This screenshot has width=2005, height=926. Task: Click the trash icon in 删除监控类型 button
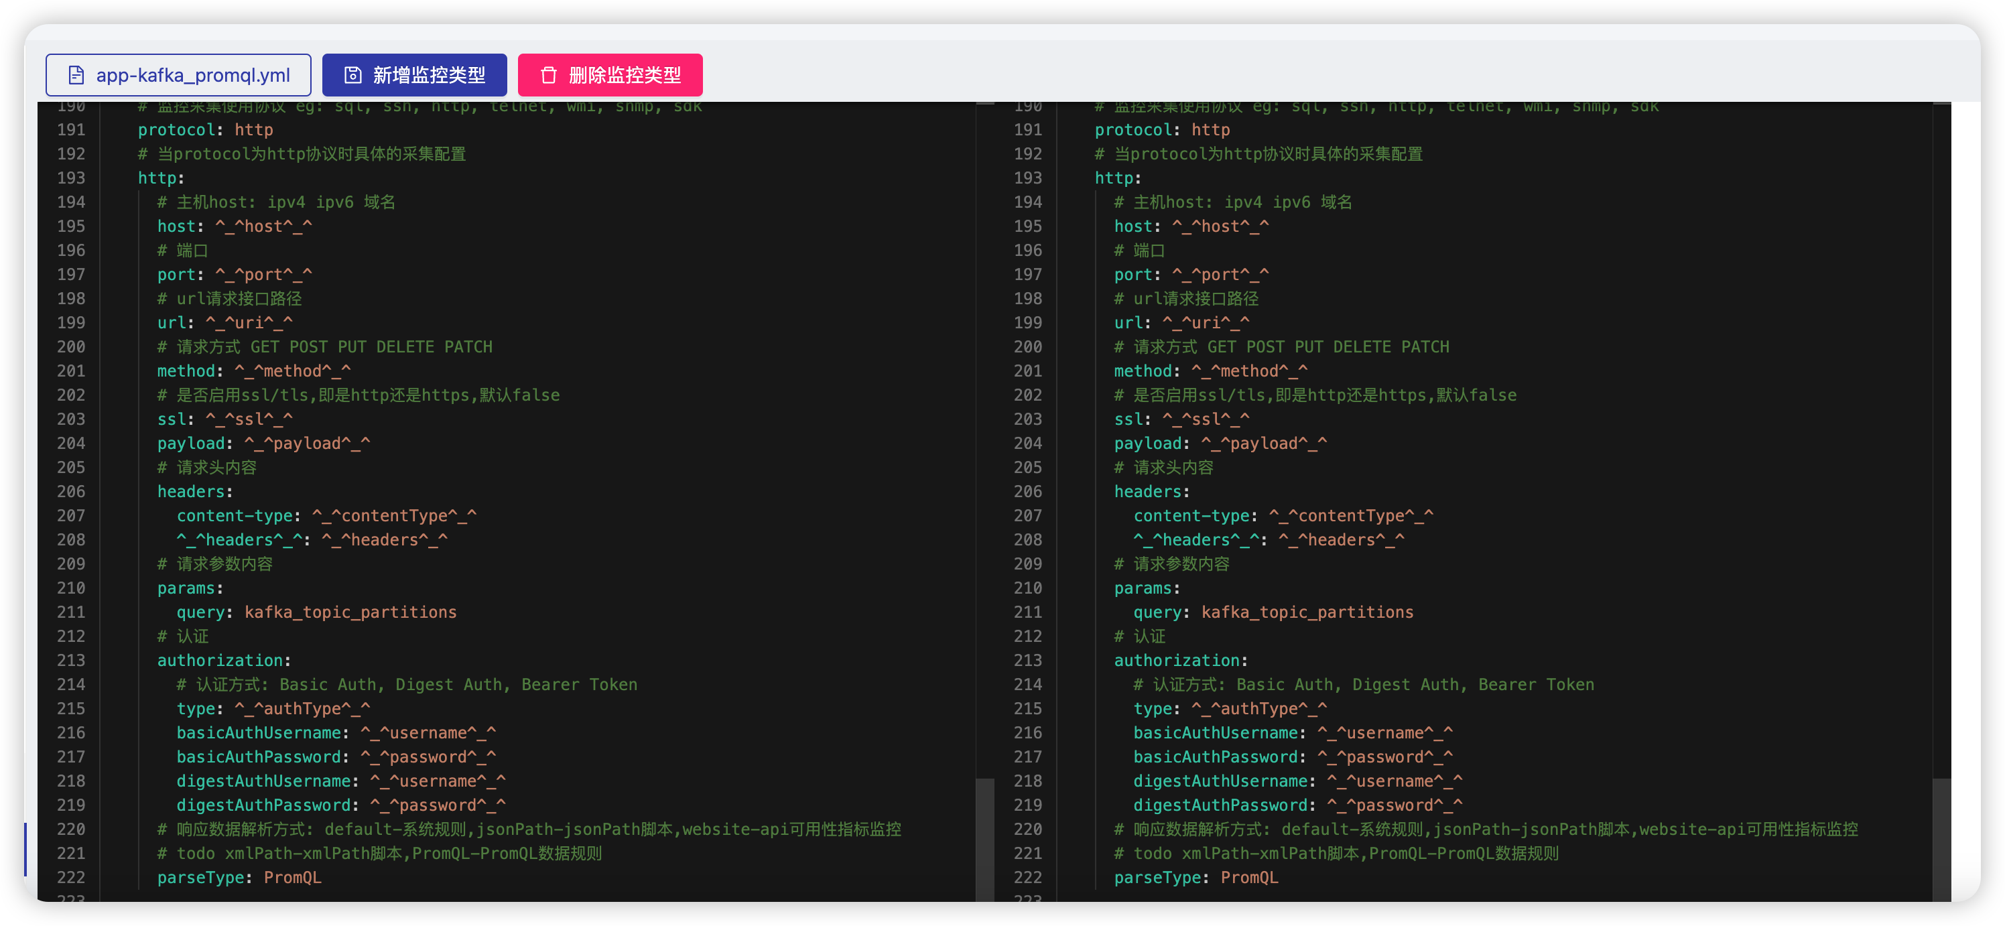[549, 76]
